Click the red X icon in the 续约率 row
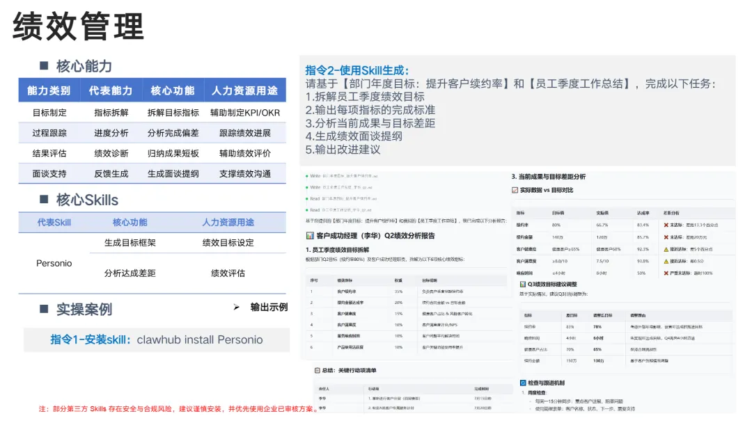This screenshot has height=423, width=752. click(666, 225)
